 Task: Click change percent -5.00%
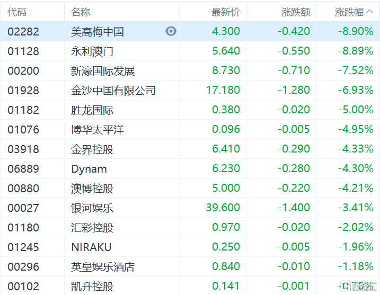point(356,110)
